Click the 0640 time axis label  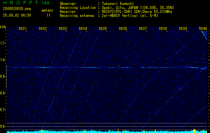(x=203, y=29)
